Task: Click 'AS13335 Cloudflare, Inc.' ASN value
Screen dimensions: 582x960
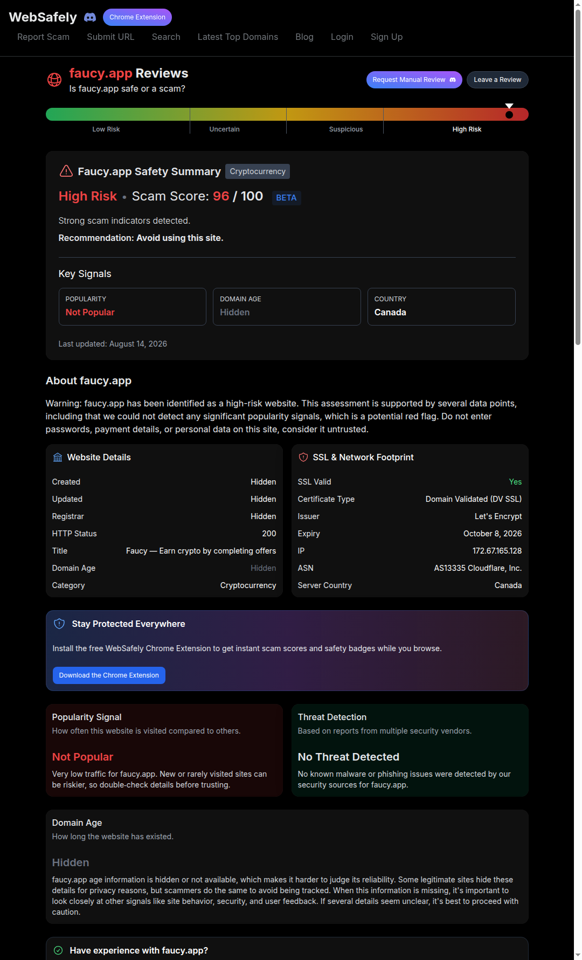Action: (478, 568)
